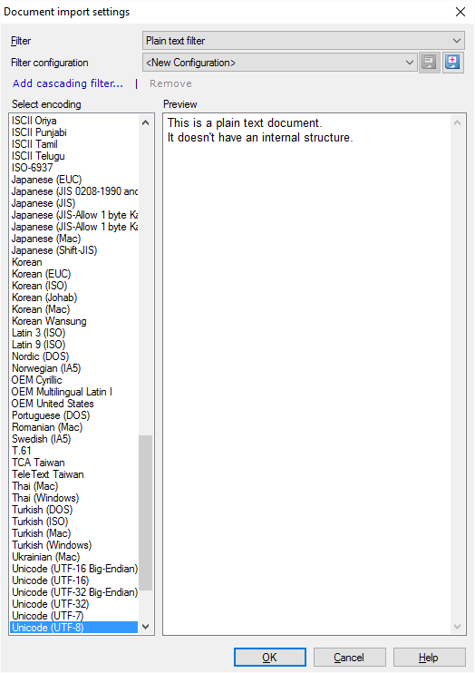Click the encoding list scrollbar thumb
Image resolution: width=475 pixels, height=673 pixels.
(x=145, y=512)
